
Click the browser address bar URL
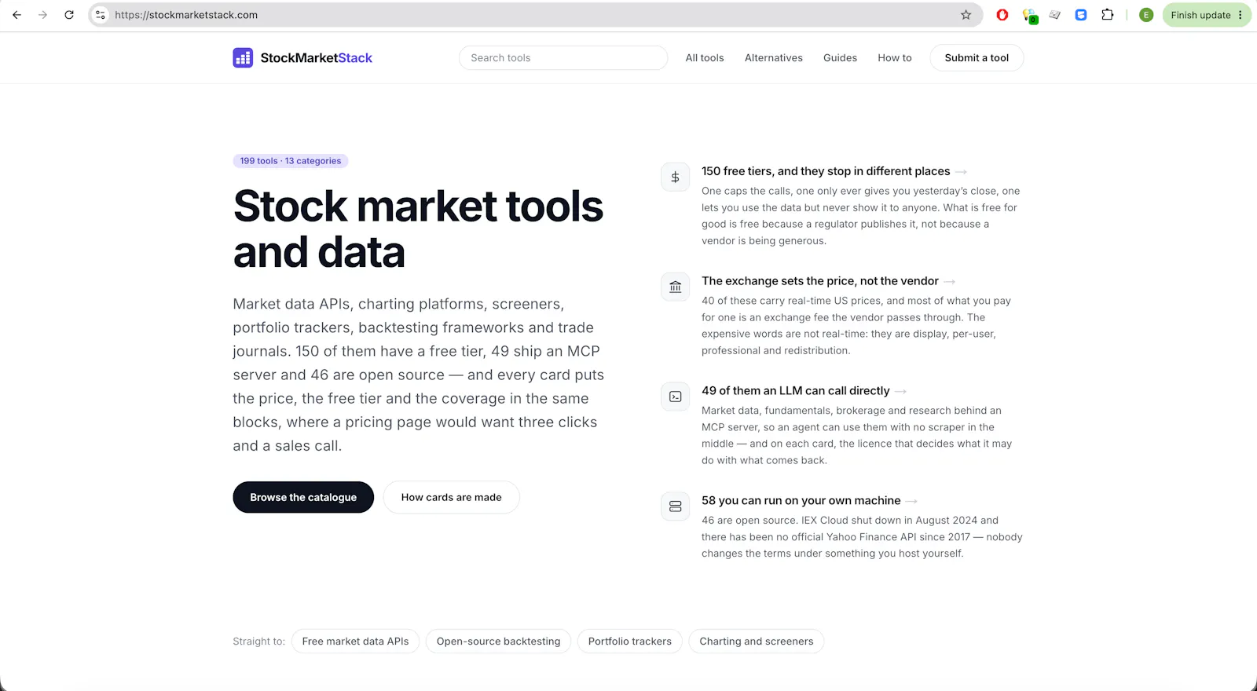pyautogui.click(x=186, y=15)
